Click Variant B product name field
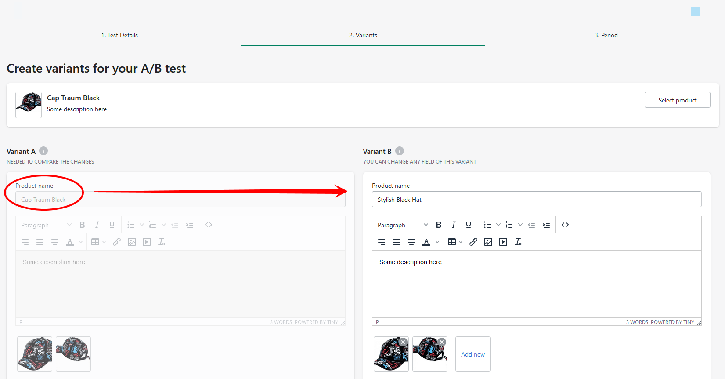This screenshot has height=379, width=725. pos(537,199)
